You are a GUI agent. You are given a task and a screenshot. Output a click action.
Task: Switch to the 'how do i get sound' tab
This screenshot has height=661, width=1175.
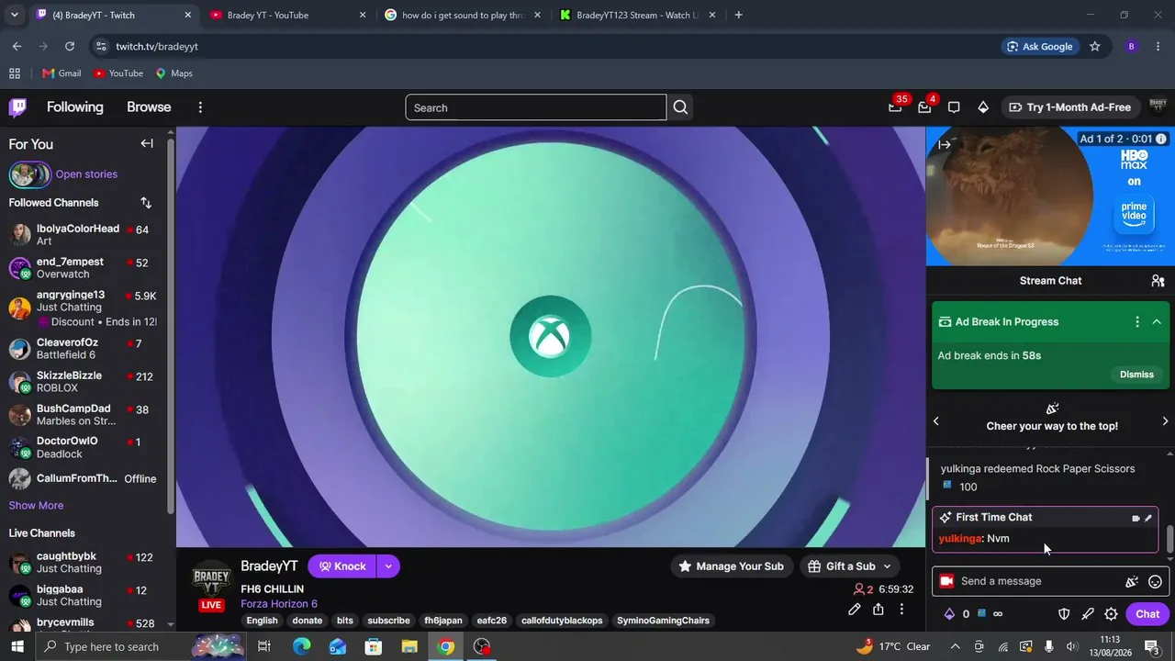point(463,15)
